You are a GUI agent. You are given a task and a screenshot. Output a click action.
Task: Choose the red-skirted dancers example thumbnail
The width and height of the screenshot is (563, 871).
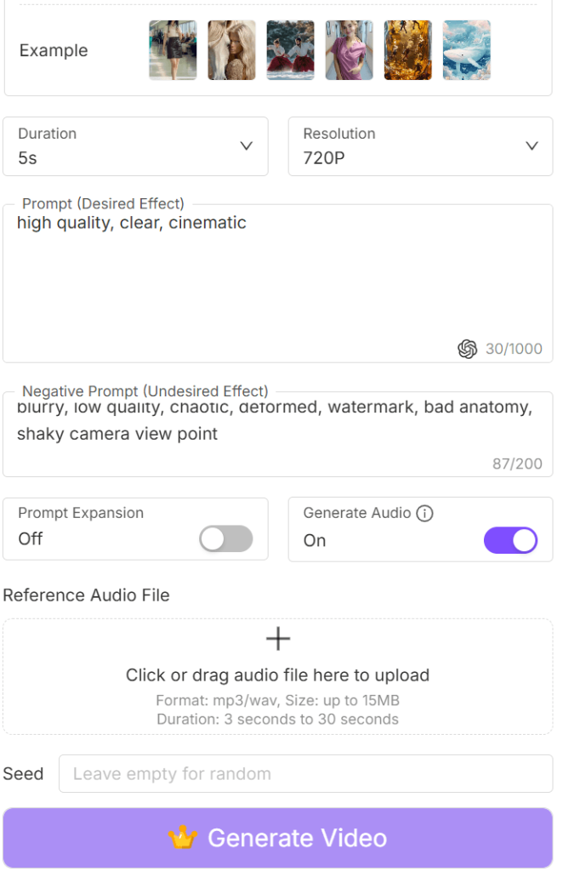tap(290, 50)
